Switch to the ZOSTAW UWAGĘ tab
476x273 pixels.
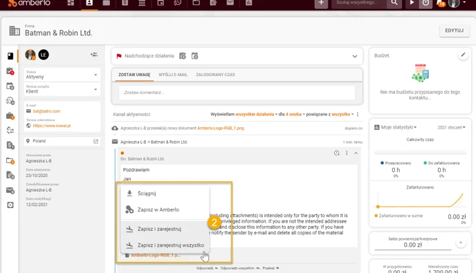click(x=134, y=75)
